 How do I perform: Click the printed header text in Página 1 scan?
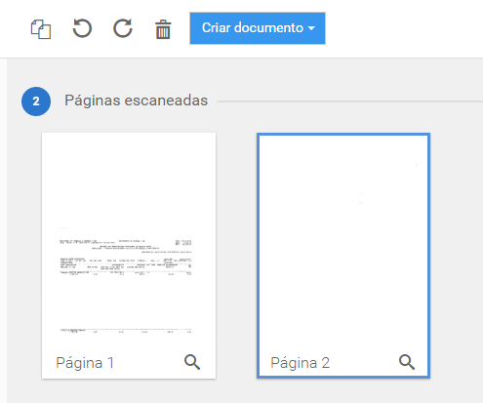(126, 246)
